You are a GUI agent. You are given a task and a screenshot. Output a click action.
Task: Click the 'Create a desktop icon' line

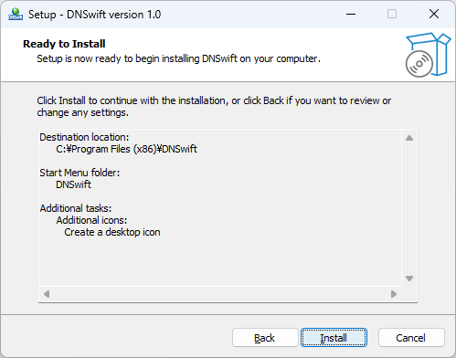(112, 232)
